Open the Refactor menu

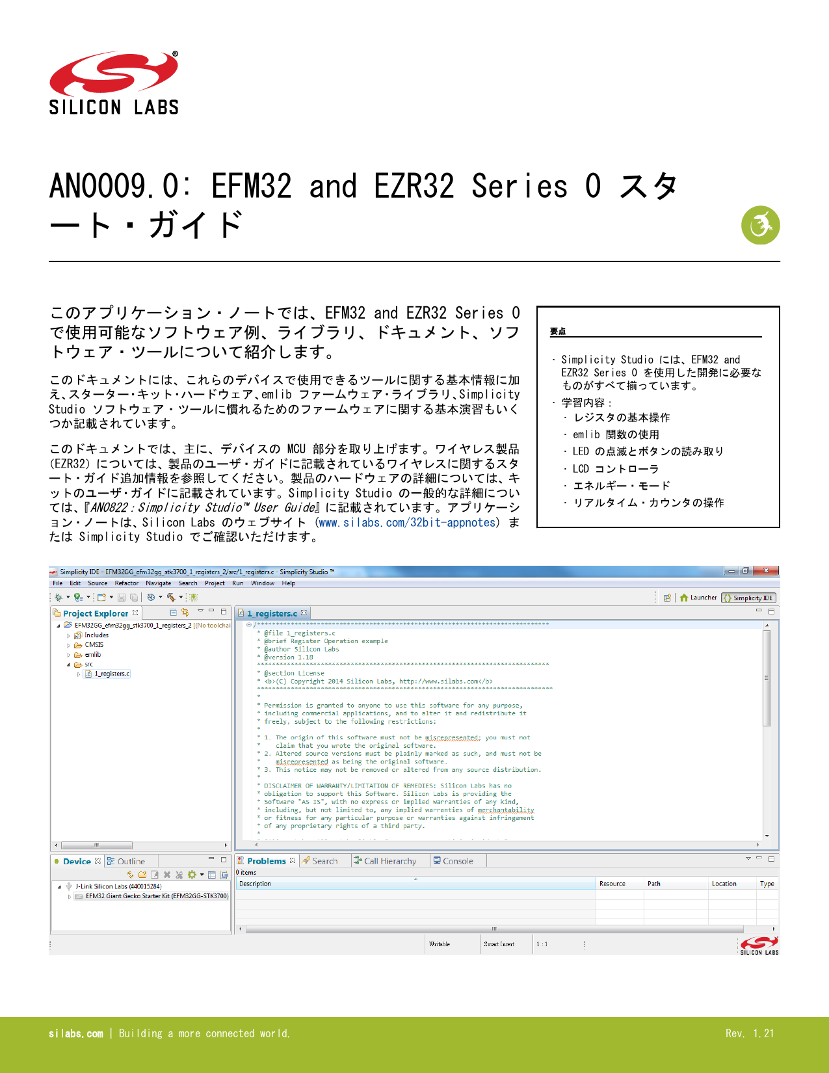pos(127,583)
